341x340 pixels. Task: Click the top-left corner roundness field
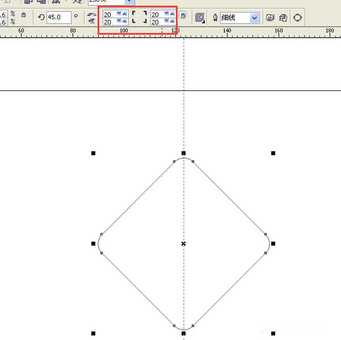tap(108, 14)
